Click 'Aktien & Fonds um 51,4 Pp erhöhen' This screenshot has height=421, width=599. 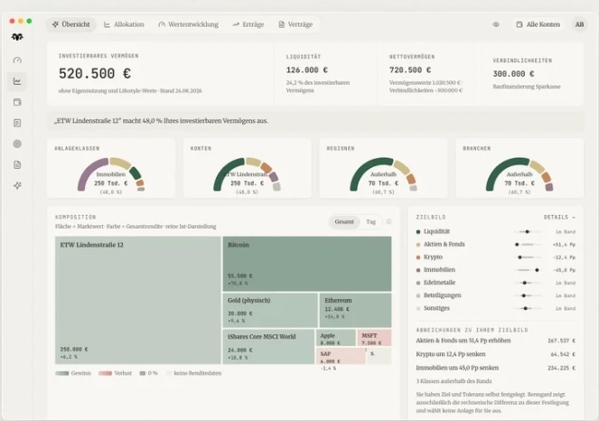[x=463, y=341]
